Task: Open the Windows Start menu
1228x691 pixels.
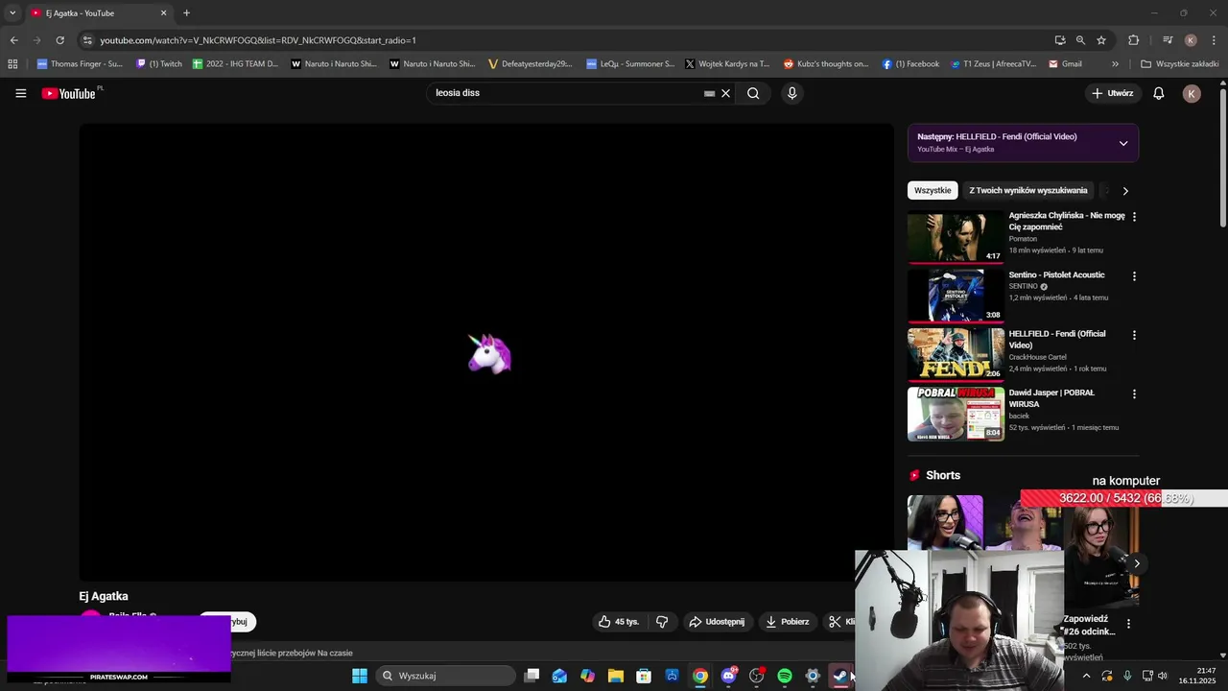Action: click(x=360, y=676)
